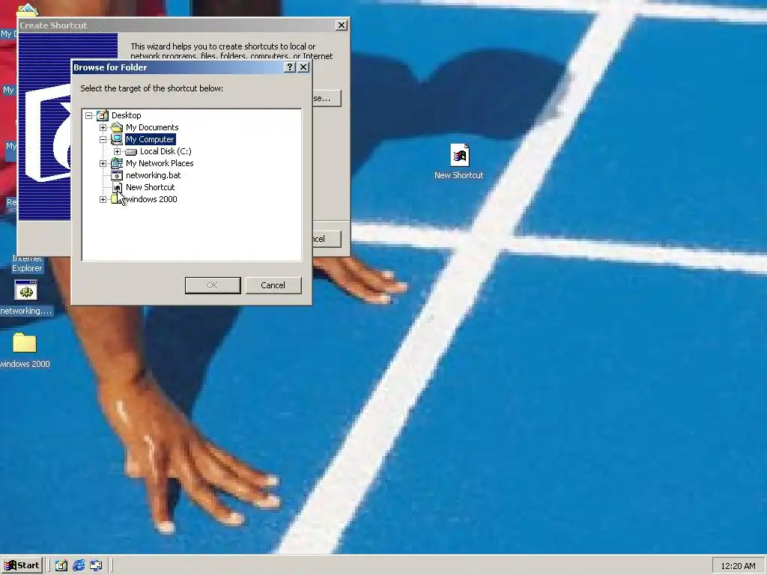Image resolution: width=767 pixels, height=575 pixels.
Task: Select the Desktop label in the tree
Action: click(x=126, y=115)
